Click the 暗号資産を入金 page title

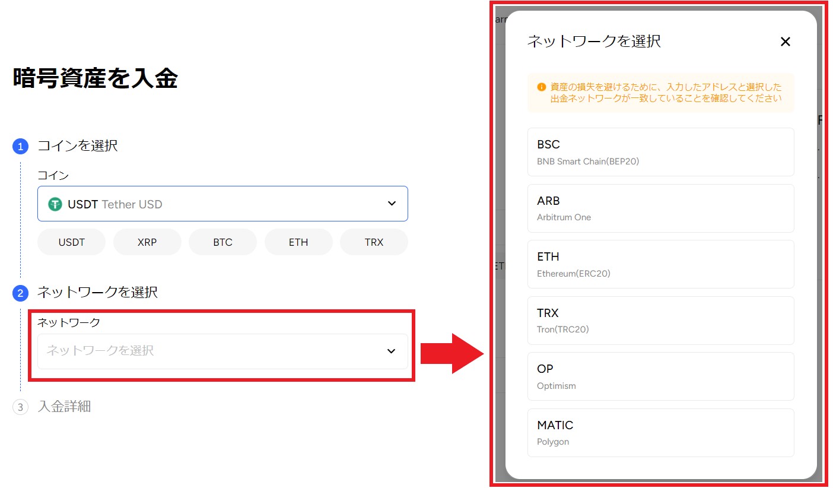click(x=95, y=78)
